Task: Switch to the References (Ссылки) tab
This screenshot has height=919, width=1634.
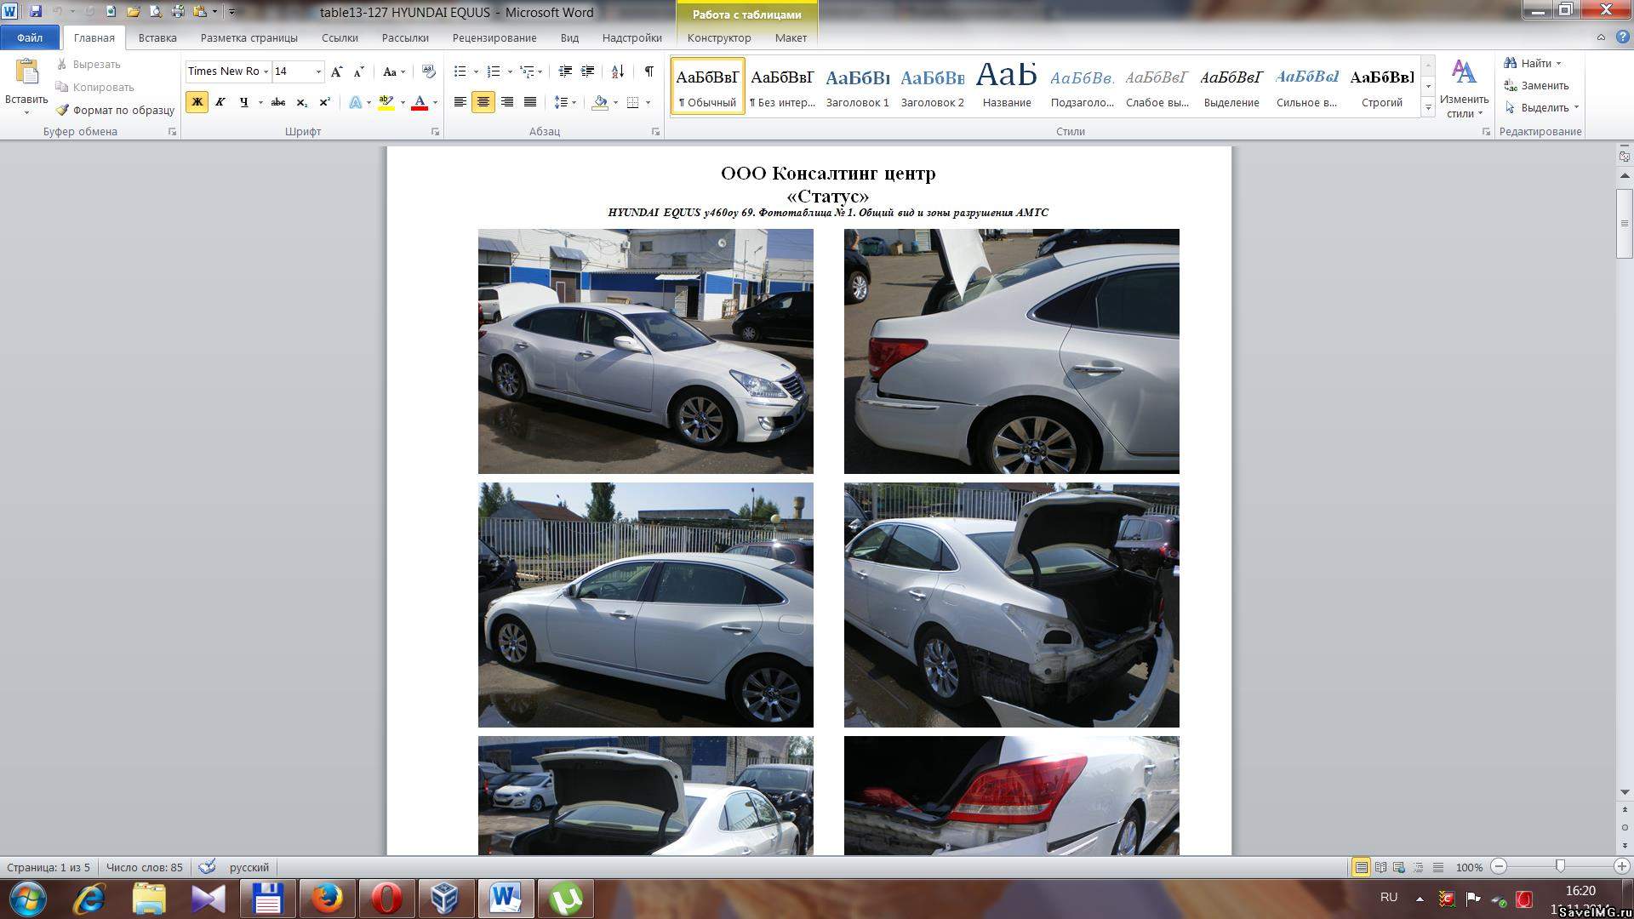Action: [x=340, y=37]
